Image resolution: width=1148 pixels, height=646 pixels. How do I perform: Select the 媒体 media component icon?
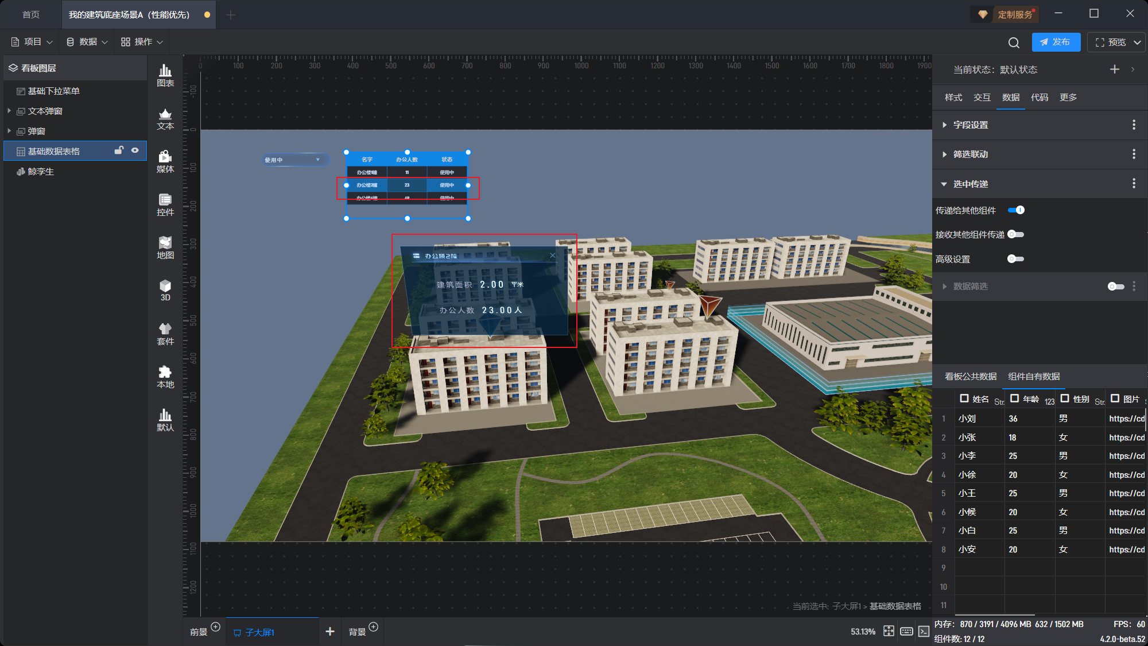click(165, 161)
